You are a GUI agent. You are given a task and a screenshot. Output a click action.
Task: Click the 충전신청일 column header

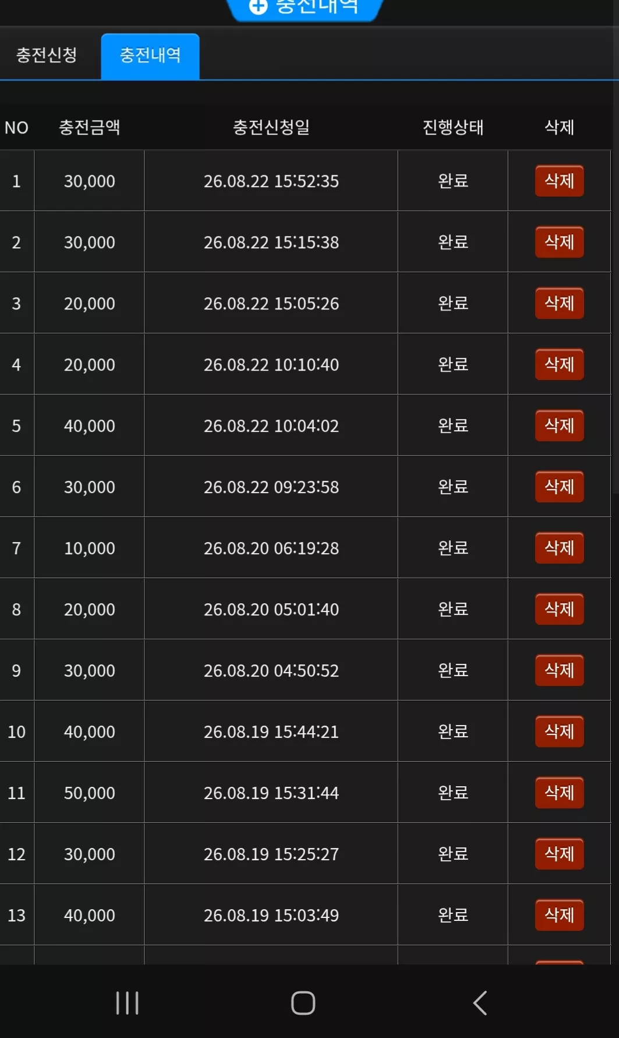coord(271,127)
